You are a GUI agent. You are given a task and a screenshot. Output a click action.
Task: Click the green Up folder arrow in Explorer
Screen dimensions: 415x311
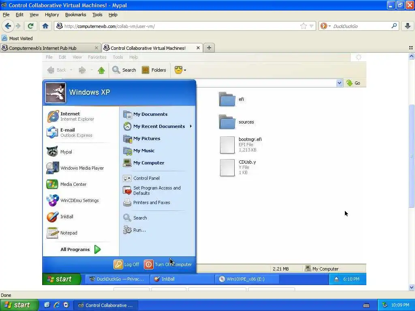coord(101,70)
